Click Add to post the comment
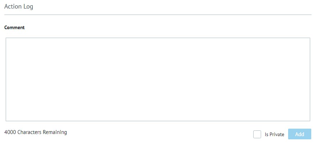 click(x=300, y=134)
